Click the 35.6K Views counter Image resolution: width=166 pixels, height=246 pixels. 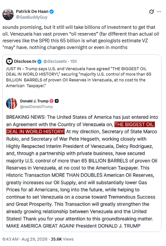[x=62, y=239]
